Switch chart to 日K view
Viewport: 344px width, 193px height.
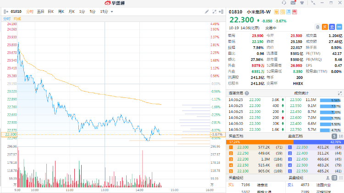[x=50, y=11]
